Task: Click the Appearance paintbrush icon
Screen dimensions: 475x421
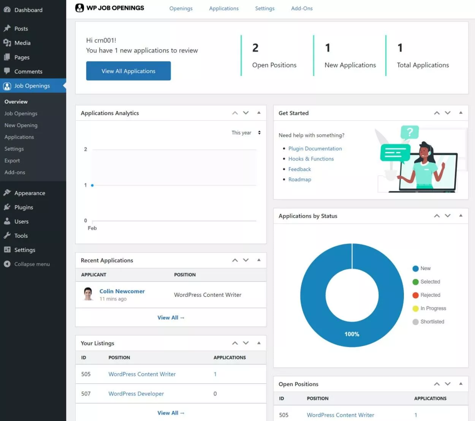Action: pyautogui.click(x=7, y=193)
